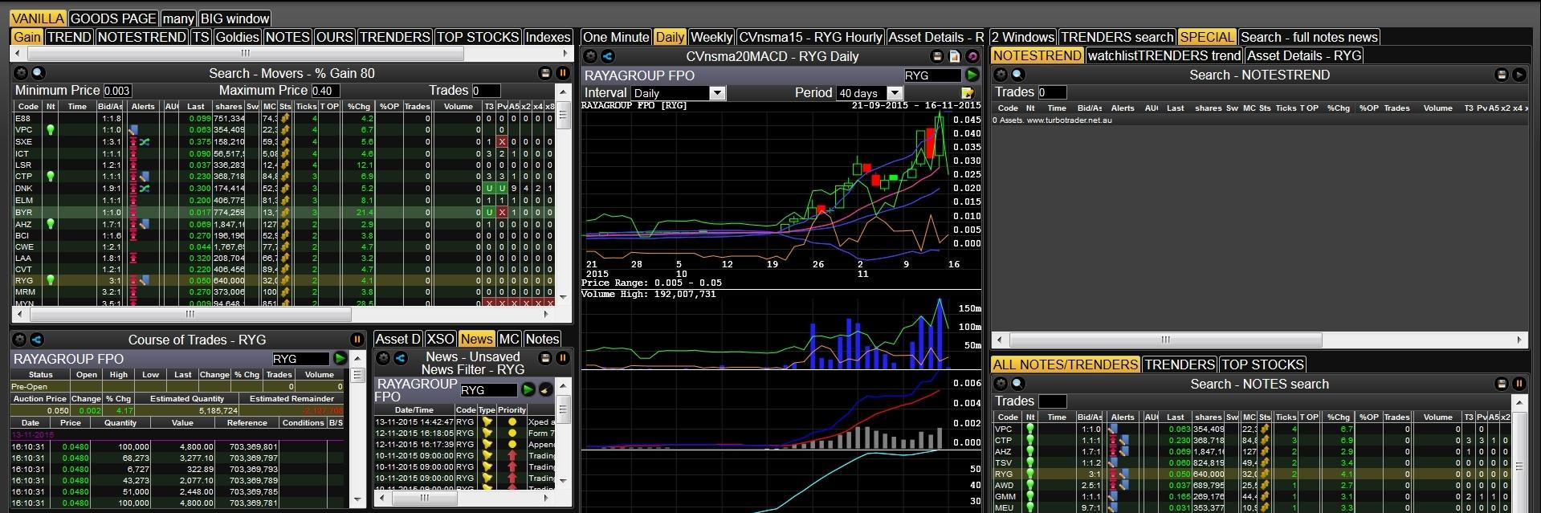Image resolution: width=1541 pixels, height=513 pixels.
Task: Open watchlistTRENDERS trend tab
Action: (1164, 55)
